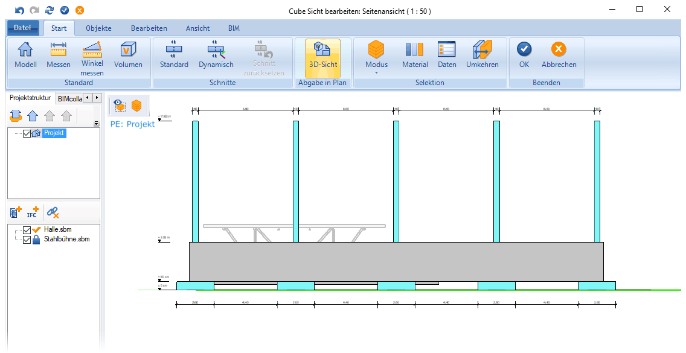Add an IFC file with IFC-plus icon
The width and height of the screenshot is (686, 353).
point(33,212)
